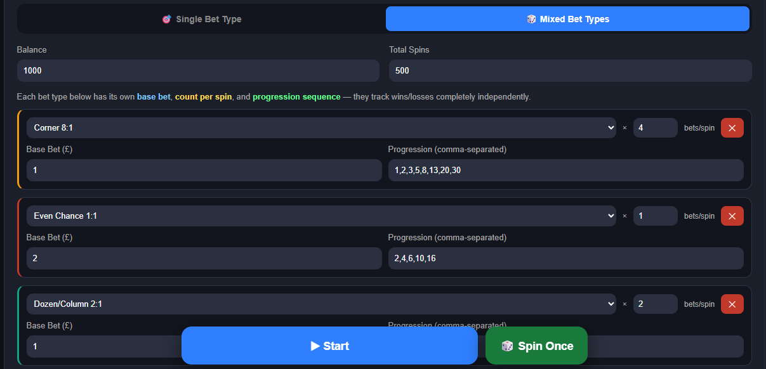Switch to Single Bet Type tab
Viewport: 766px width, 369px height.
pyautogui.click(x=201, y=19)
